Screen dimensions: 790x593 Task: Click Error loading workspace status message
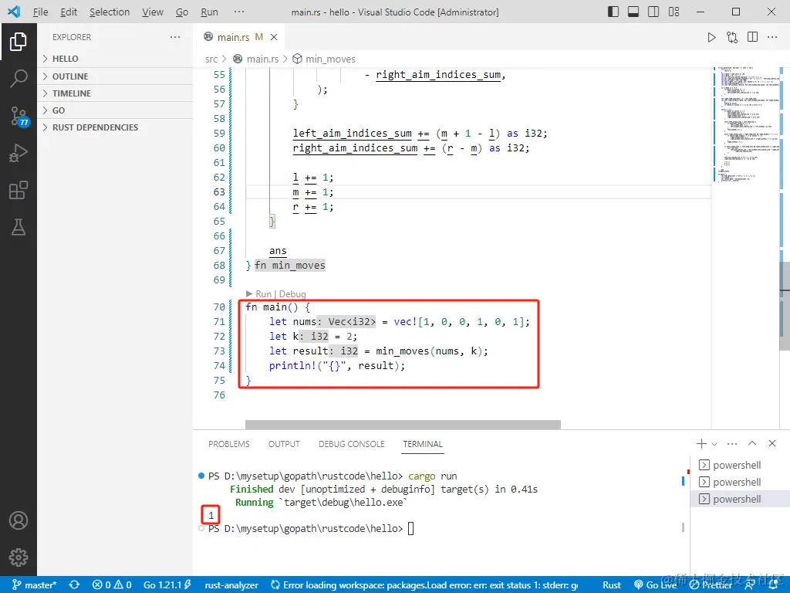tap(425, 585)
